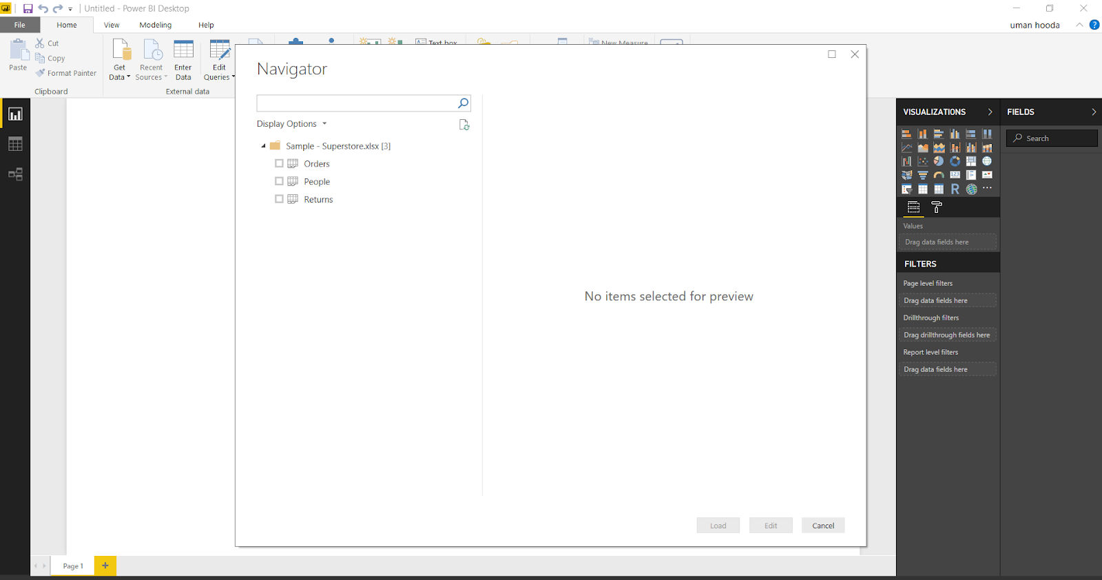Open the Format paint roller tab
Screen dimensions: 1102x580
pos(937,207)
